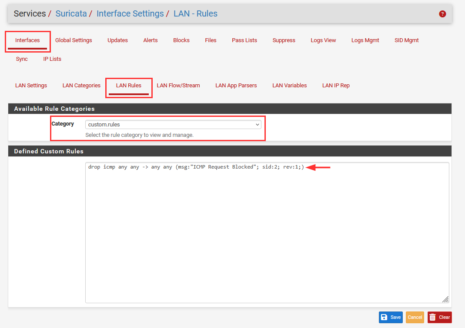Open the Logs View tab
465x328 pixels.
[323, 40]
